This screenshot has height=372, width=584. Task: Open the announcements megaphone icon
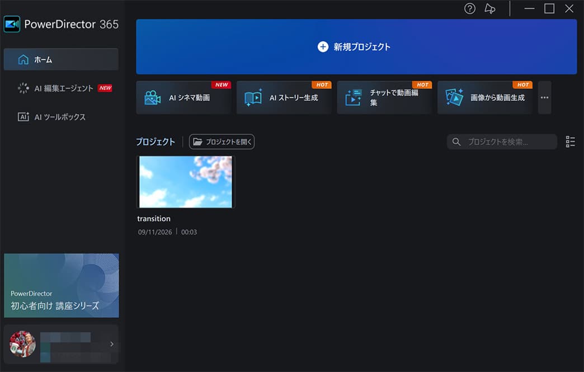point(490,8)
